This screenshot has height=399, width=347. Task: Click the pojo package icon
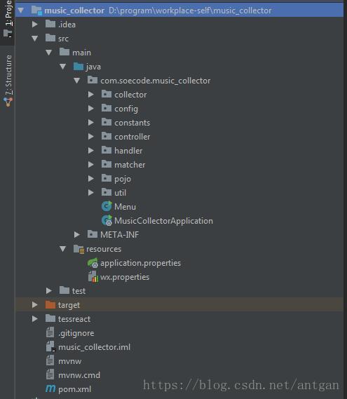coord(107,178)
